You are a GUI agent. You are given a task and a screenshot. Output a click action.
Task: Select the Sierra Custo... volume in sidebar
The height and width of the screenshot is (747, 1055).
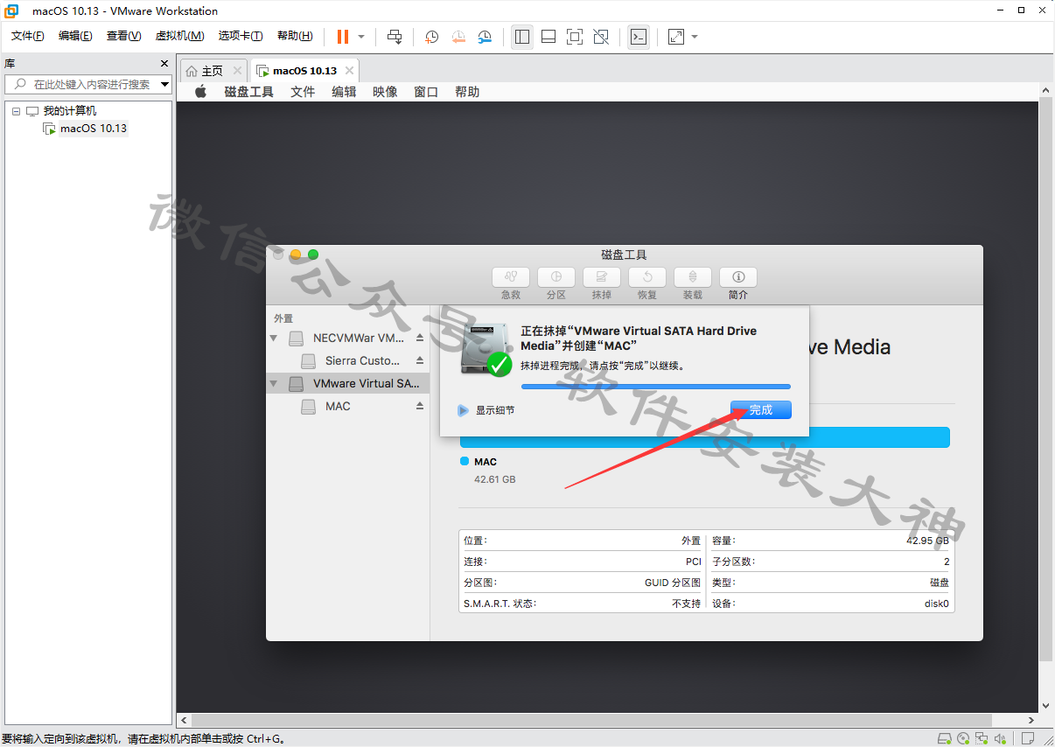point(362,360)
